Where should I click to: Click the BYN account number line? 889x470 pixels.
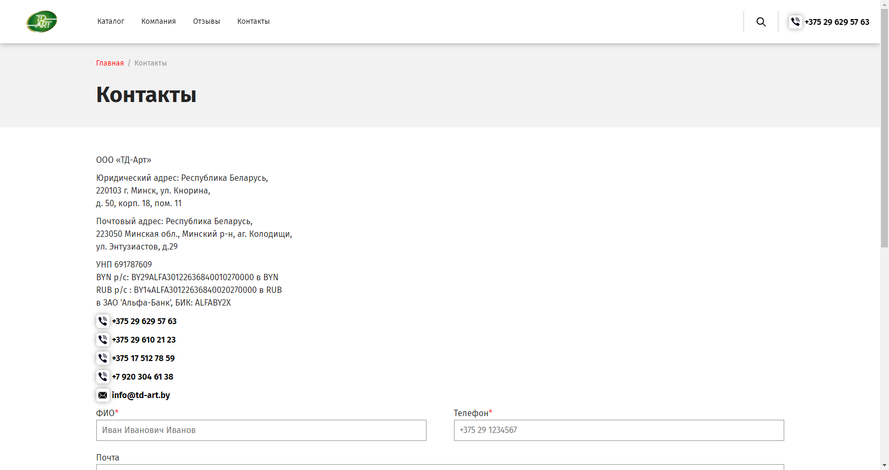pyautogui.click(x=187, y=277)
